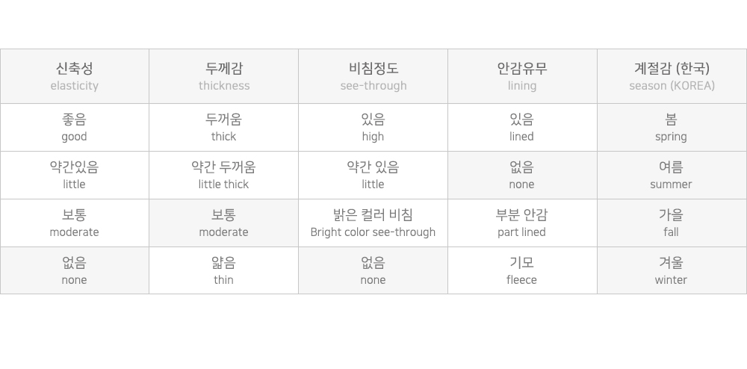Select the 'summer' season cell
747x369 pixels.
click(672, 176)
